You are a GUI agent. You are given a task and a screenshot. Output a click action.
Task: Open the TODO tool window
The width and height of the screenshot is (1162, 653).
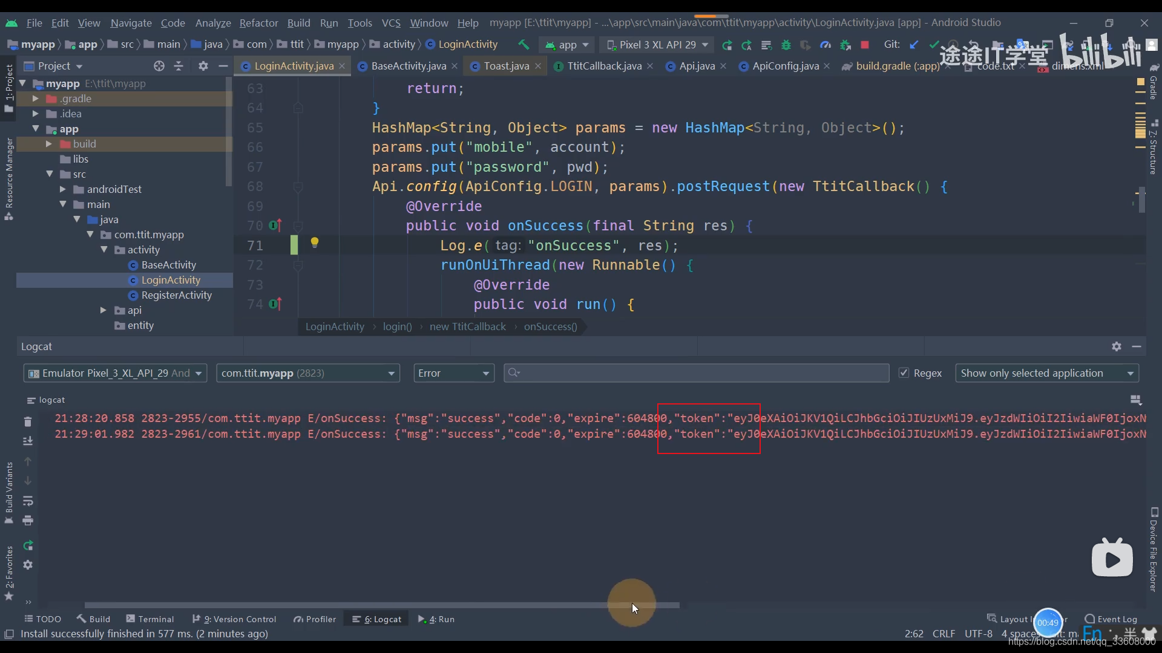[x=43, y=619]
